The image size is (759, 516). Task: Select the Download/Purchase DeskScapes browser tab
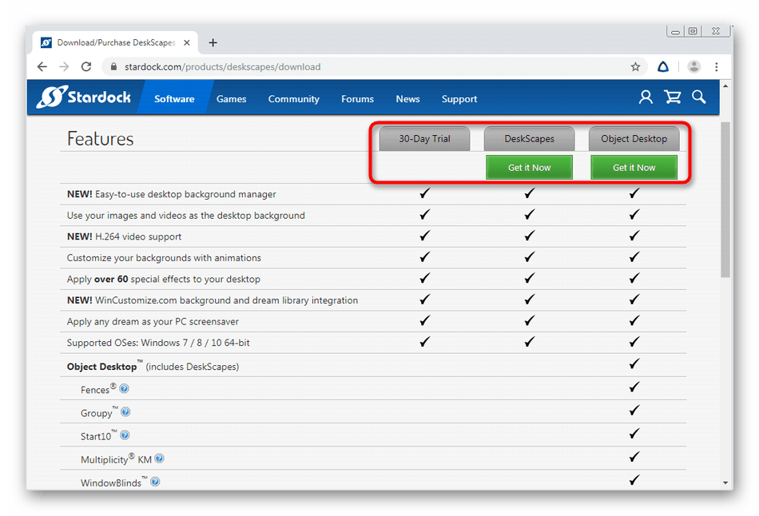115,43
